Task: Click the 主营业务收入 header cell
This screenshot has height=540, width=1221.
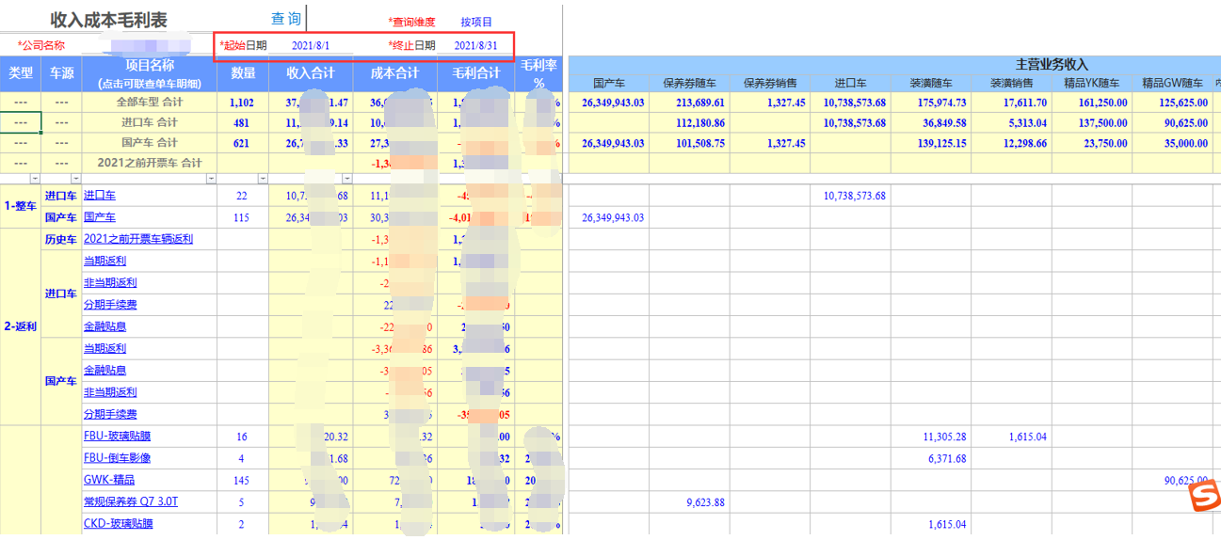Action: (x=1051, y=64)
